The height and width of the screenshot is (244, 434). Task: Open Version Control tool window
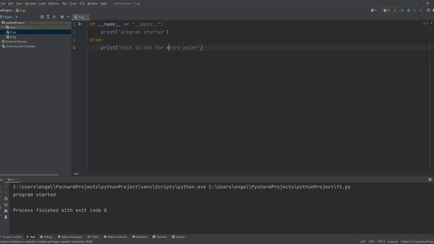pyautogui.click(x=11, y=237)
